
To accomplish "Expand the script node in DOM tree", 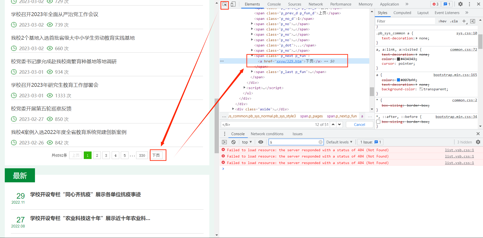I will (x=245, y=88).
